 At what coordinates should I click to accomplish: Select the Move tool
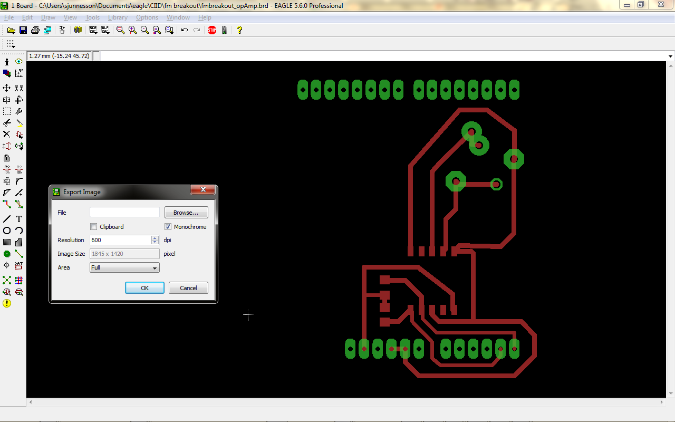pyautogui.click(x=7, y=88)
